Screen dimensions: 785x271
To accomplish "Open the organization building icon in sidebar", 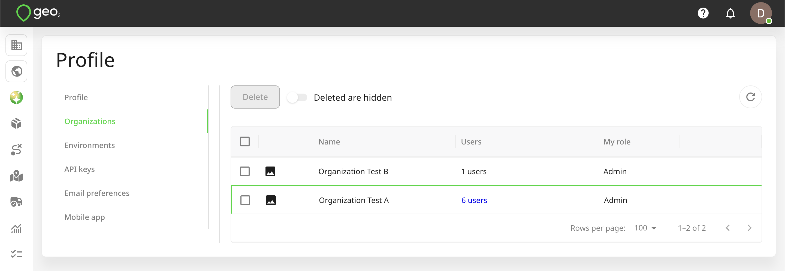I will [x=16, y=45].
